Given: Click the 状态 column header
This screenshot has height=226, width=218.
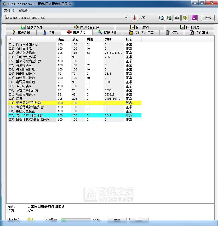Looking at the screenshot, I should (x=133, y=39).
